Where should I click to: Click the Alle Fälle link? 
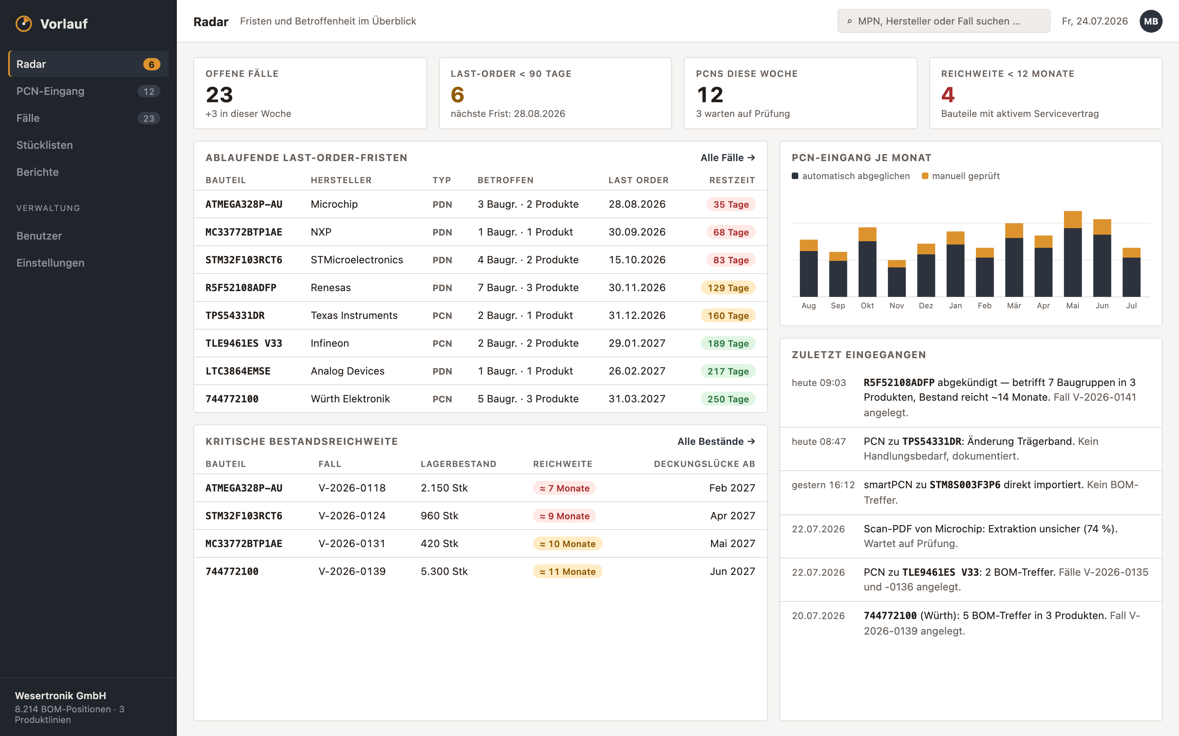coord(728,158)
